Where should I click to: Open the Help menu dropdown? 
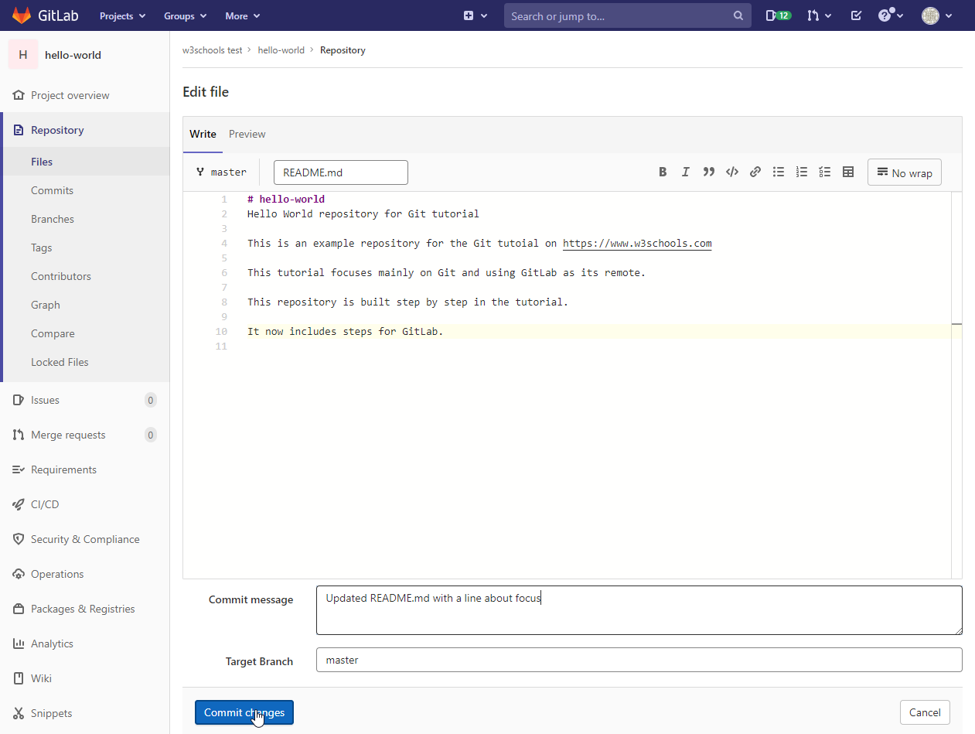[891, 15]
